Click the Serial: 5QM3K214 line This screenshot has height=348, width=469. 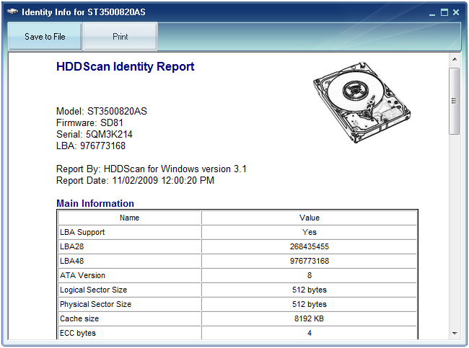(95, 135)
